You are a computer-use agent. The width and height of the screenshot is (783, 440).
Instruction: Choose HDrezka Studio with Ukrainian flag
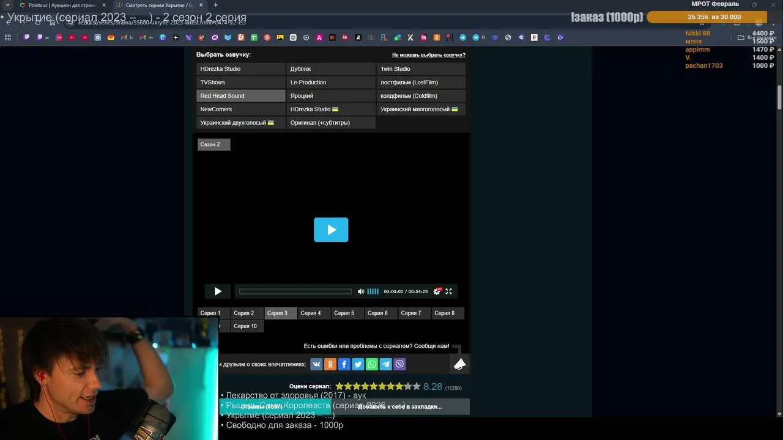331,109
